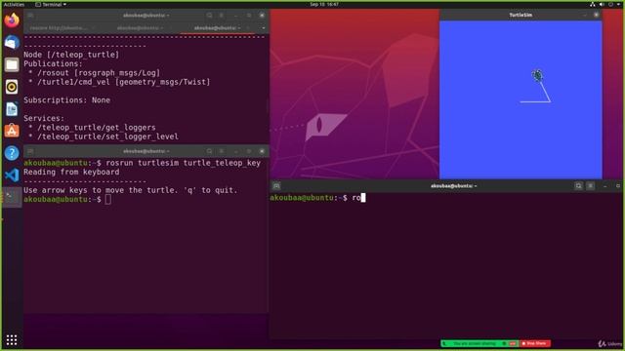Show Applications grid at dock bottom

coord(12,340)
